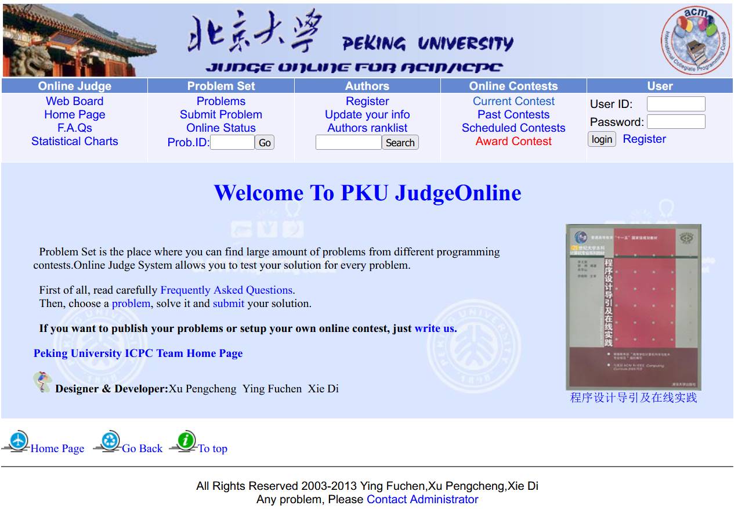Click the Prob.ID text field
This screenshot has height=509, width=738.
pos(231,143)
